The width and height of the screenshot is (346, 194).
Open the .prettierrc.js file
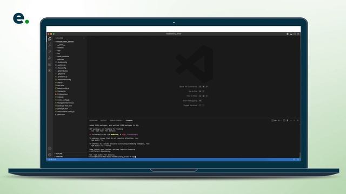pyautogui.click(x=63, y=77)
